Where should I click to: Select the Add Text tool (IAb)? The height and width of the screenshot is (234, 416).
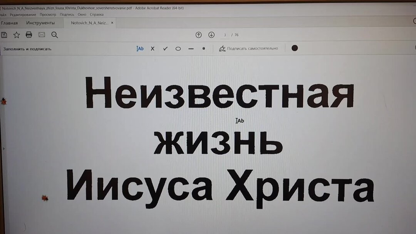pos(139,48)
